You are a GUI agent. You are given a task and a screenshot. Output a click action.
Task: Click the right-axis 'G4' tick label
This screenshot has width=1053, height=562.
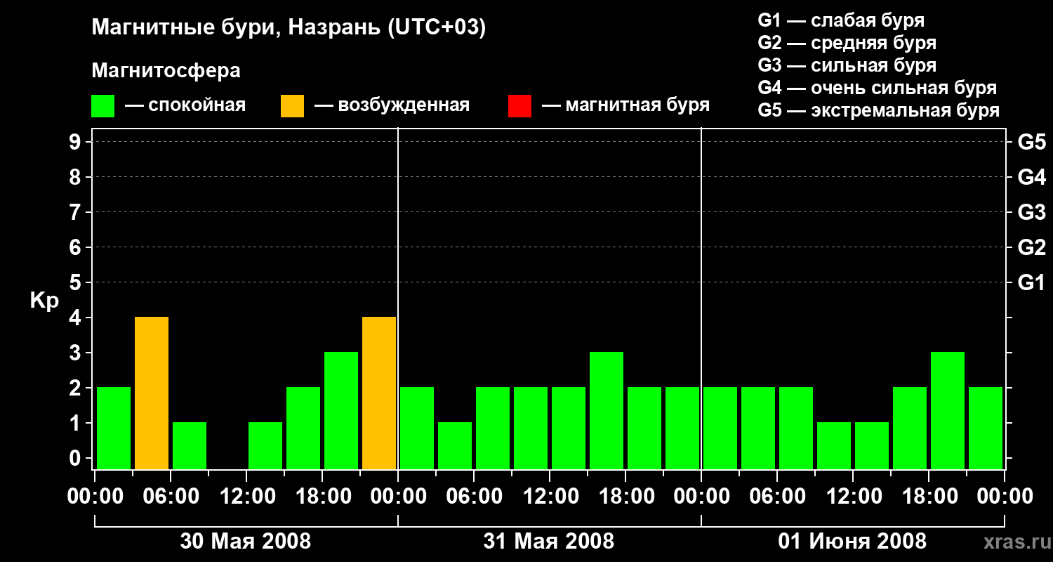(x=1031, y=177)
